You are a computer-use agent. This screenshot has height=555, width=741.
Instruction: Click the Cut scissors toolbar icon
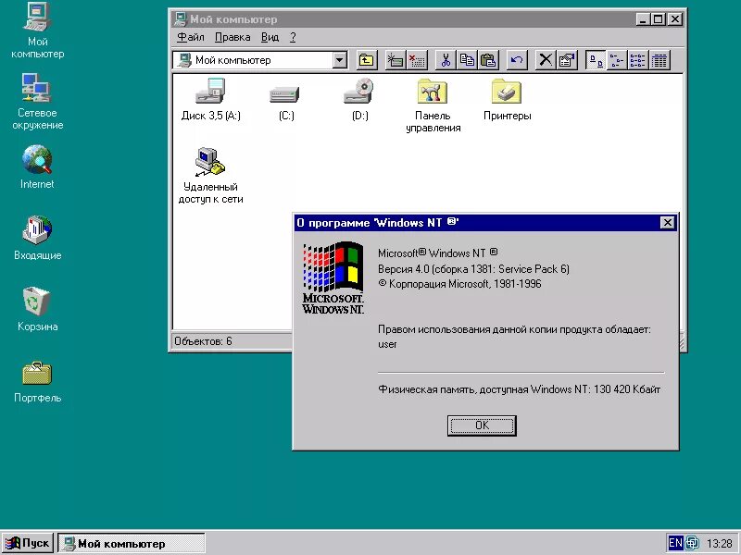pos(446,60)
